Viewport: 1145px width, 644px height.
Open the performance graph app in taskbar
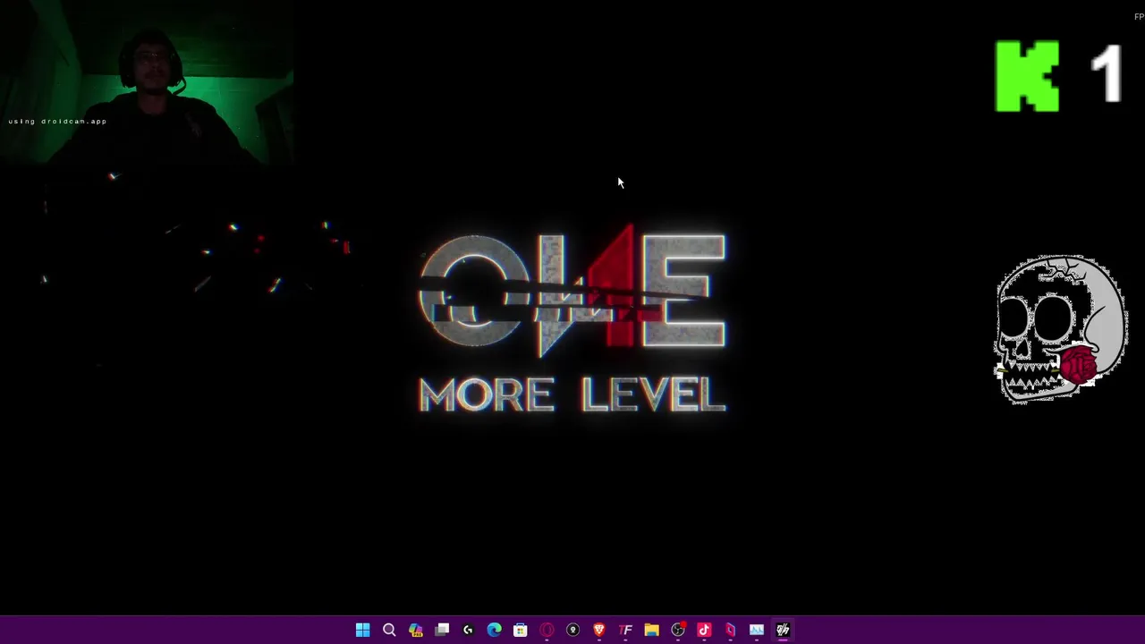click(x=757, y=630)
